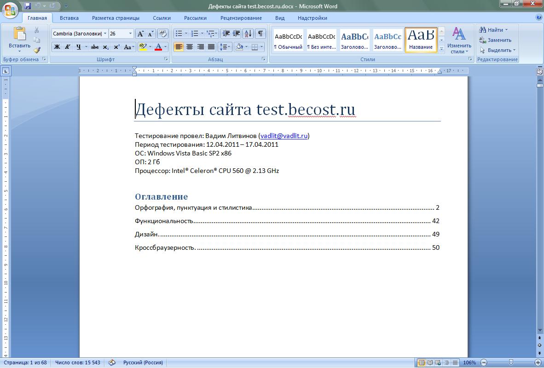Center align the paragraph
This screenshot has width=544, height=368.
pyautogui.click(x=190, y=47)
